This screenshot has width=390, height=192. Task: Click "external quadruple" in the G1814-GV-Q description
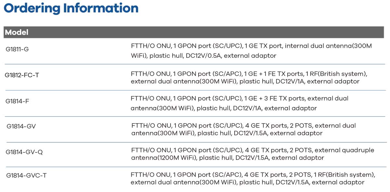coord(344,150)
